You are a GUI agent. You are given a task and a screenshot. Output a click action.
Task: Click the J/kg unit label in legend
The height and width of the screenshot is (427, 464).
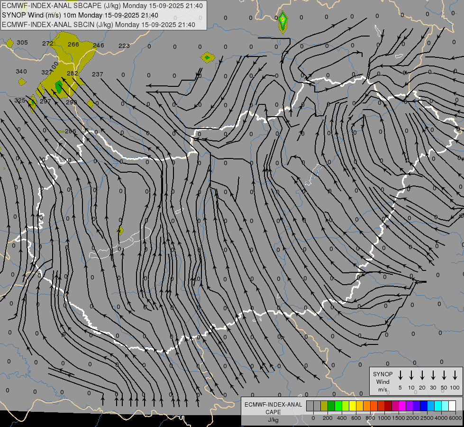[273, 420]
